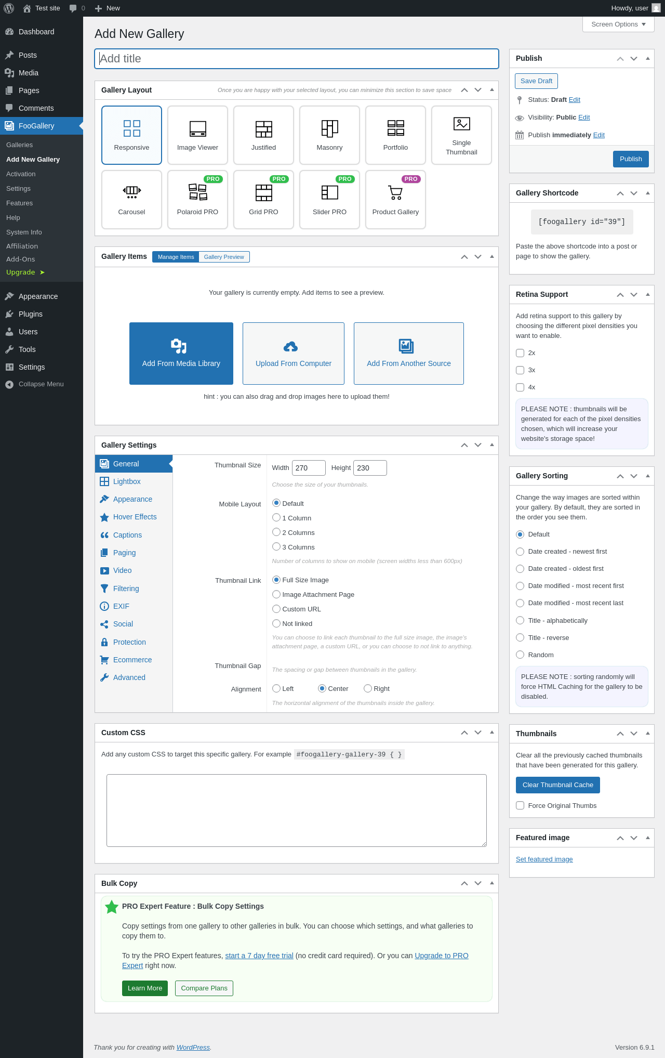Switch to Gallery Preview tab

(224, 257)
